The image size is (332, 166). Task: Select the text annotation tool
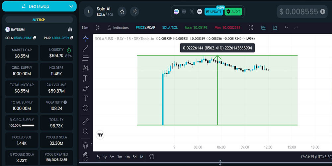(x=86, y=98)
